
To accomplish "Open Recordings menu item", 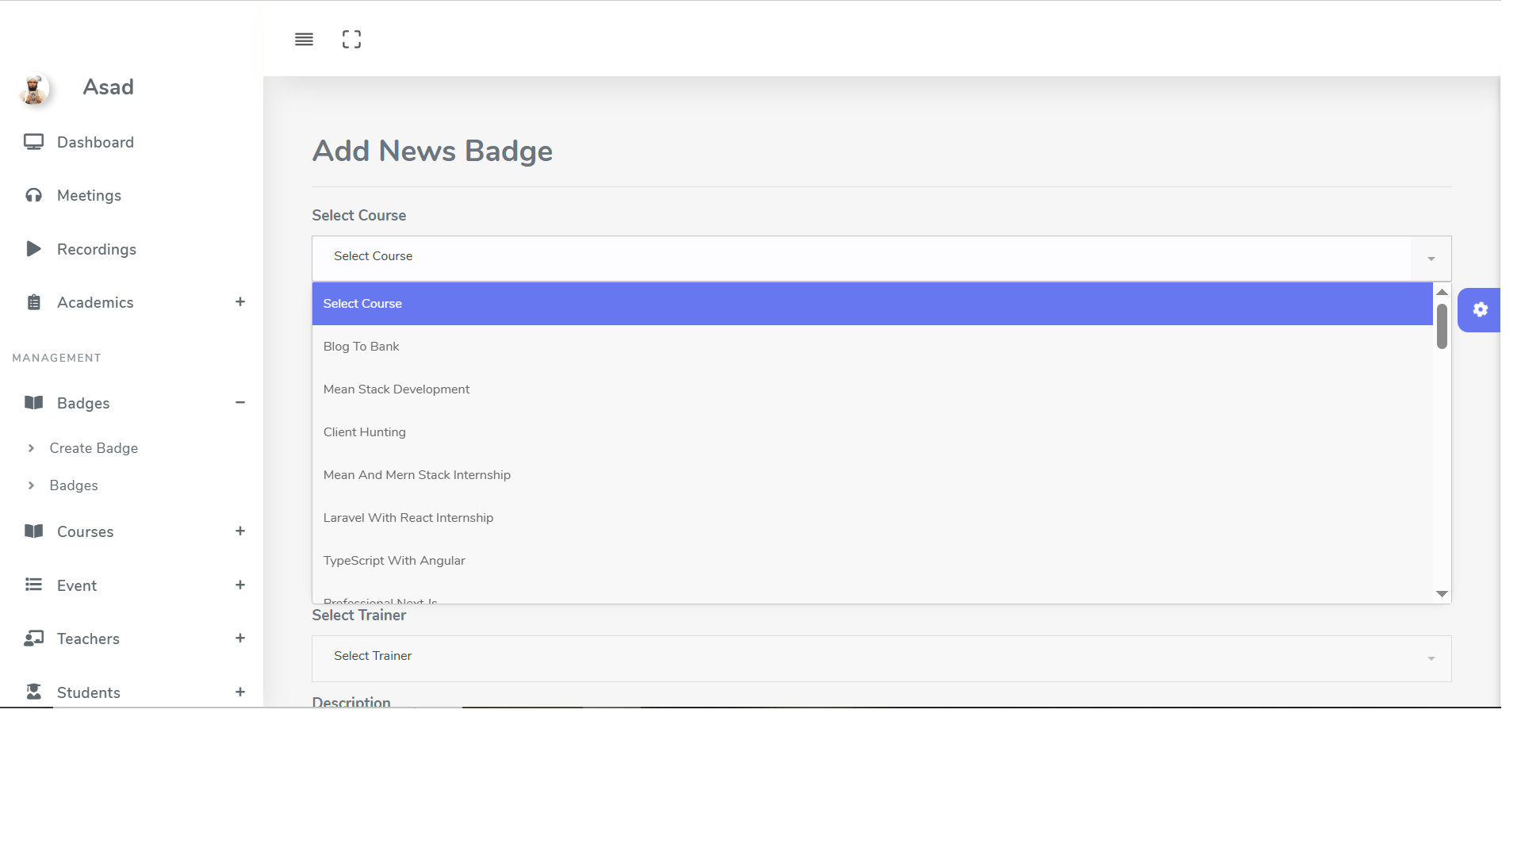I will 97,249.
